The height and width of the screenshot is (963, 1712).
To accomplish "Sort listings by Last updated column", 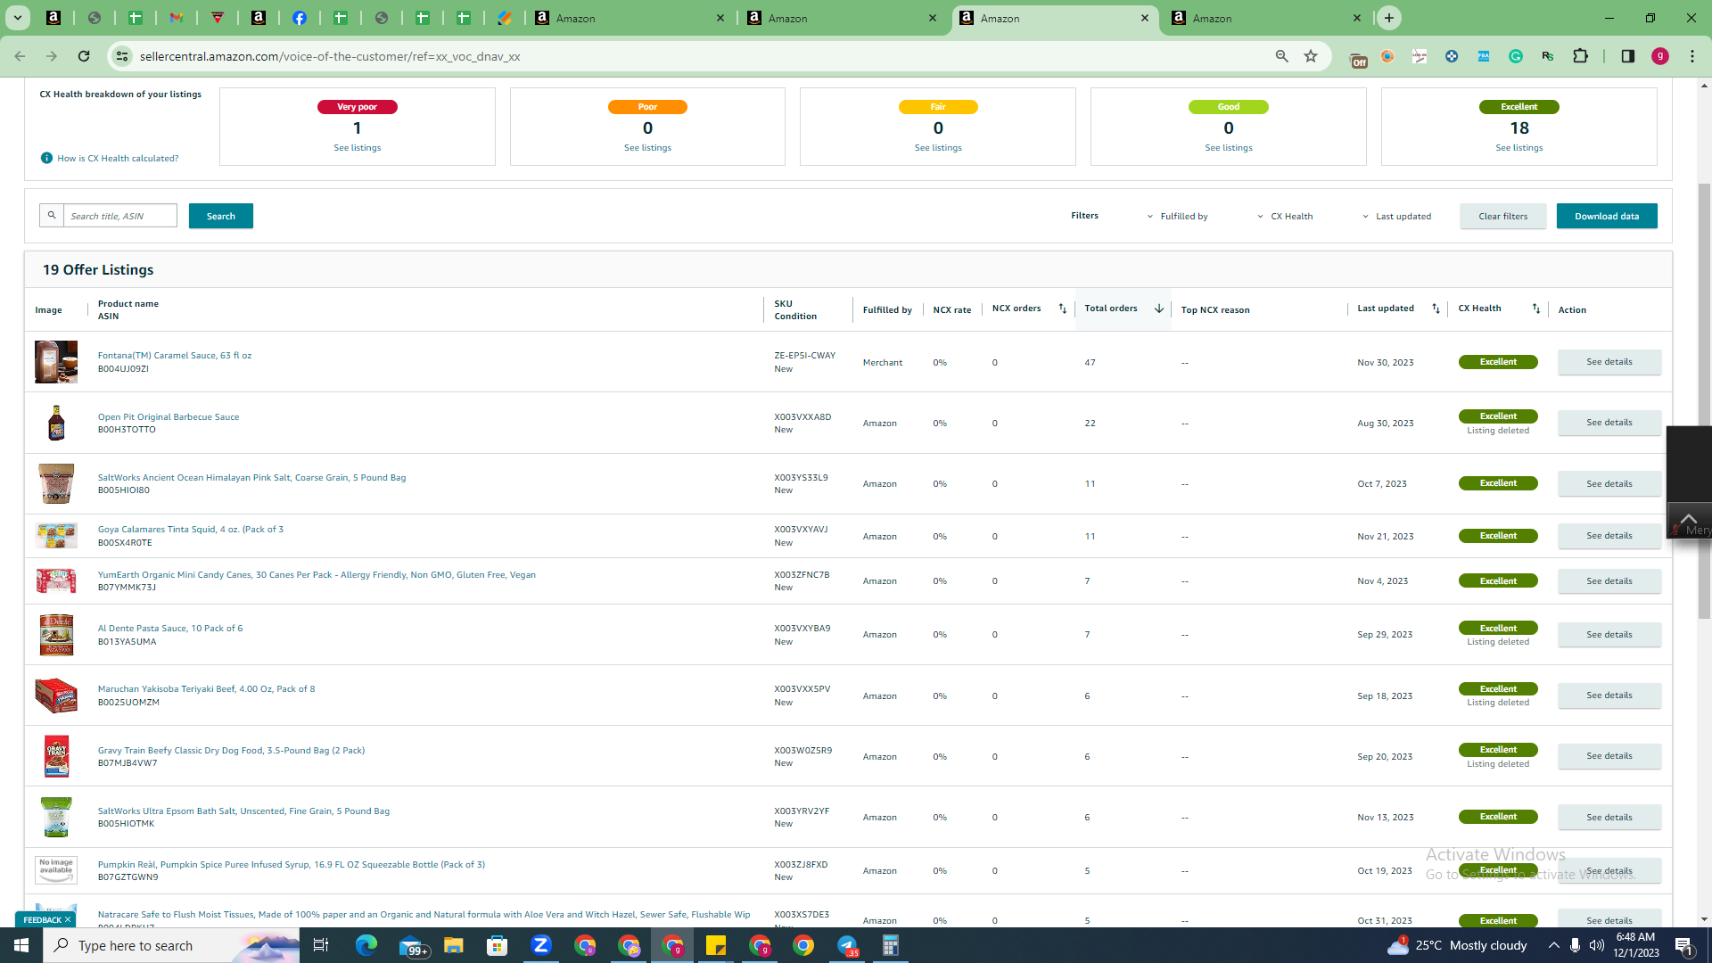I will pyautogui.click(x=1436, y=309).
